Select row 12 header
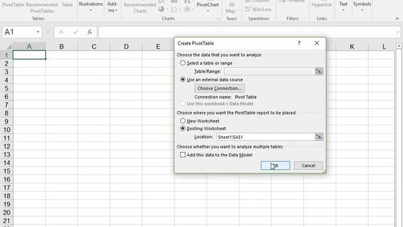The width and height of the screenshot is (403, 227). 6,146
